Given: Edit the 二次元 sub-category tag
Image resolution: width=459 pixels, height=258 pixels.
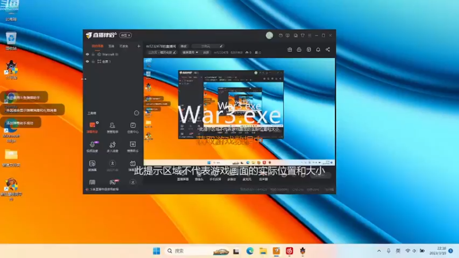Looking at the screenshot, I should coord(162,52).
